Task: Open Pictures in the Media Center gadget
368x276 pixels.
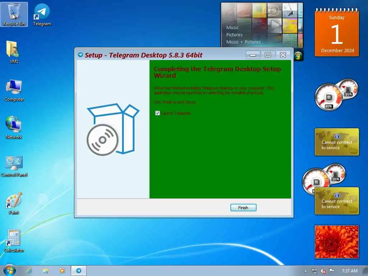Action: click(234, 35)
